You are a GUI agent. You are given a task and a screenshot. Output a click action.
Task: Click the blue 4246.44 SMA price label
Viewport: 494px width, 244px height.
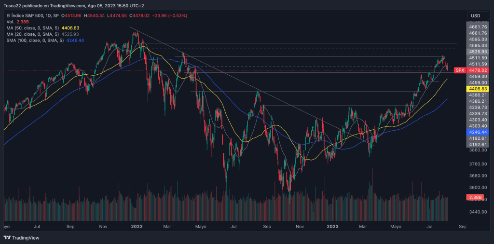tap(478, 132)
